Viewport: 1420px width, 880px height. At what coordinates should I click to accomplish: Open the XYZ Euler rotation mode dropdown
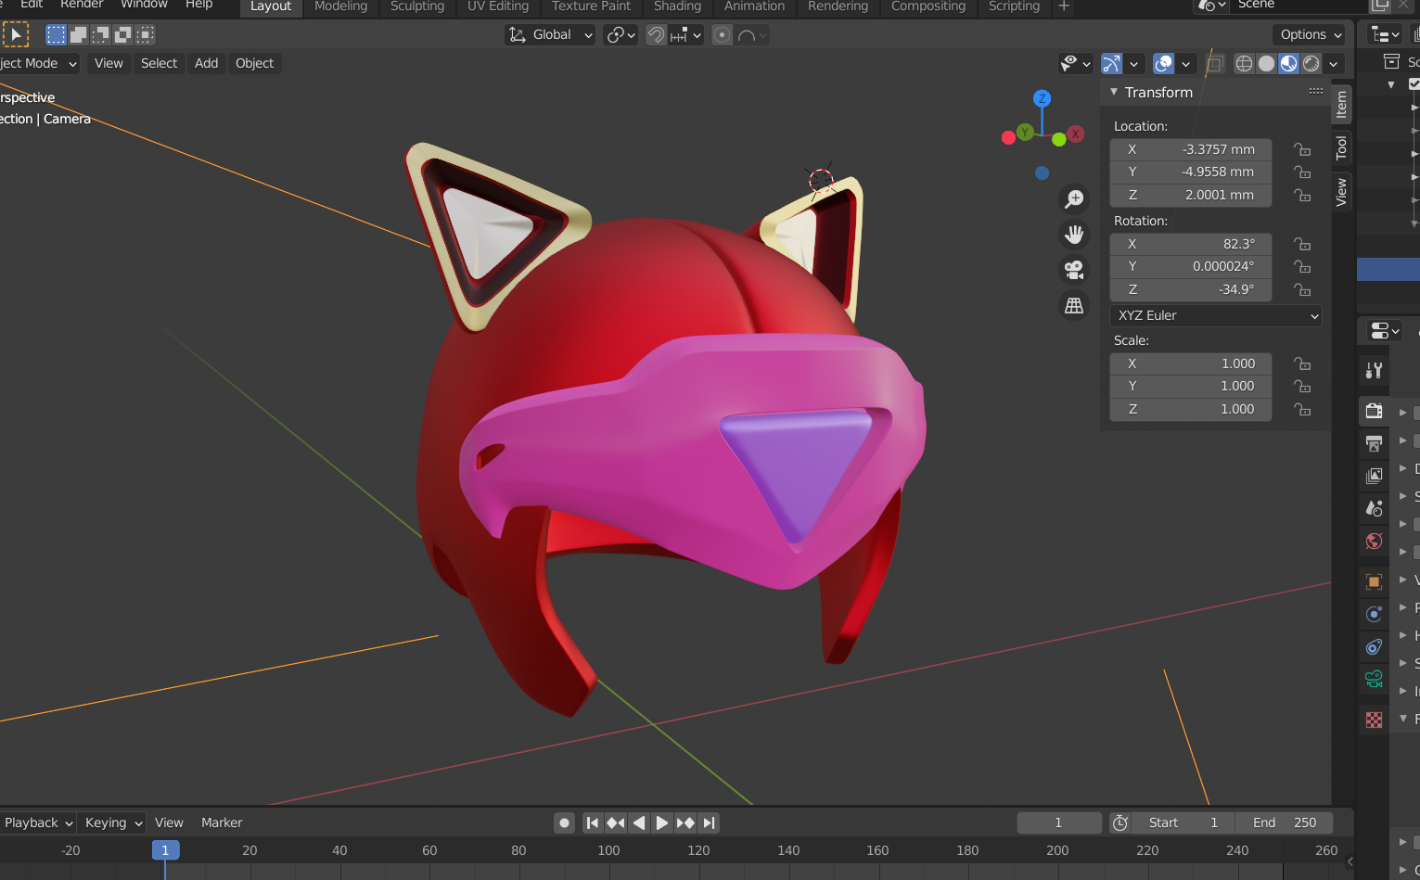(1215, 315)
